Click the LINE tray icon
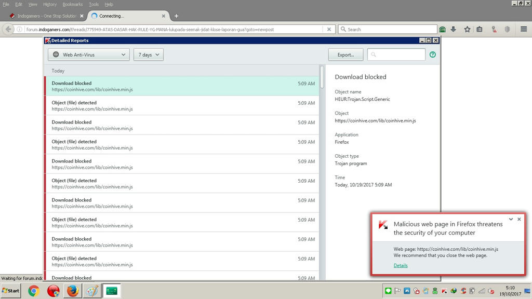Viewport: 532px width, 299px height. [x=388, y=291]
